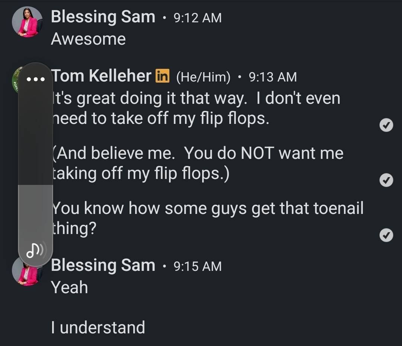Tap the 9:15 AM timestamp
Viewport: 402px width, 346px height.
198,266
